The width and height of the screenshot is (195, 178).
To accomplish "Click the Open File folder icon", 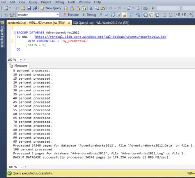I will tap(23, 8).
